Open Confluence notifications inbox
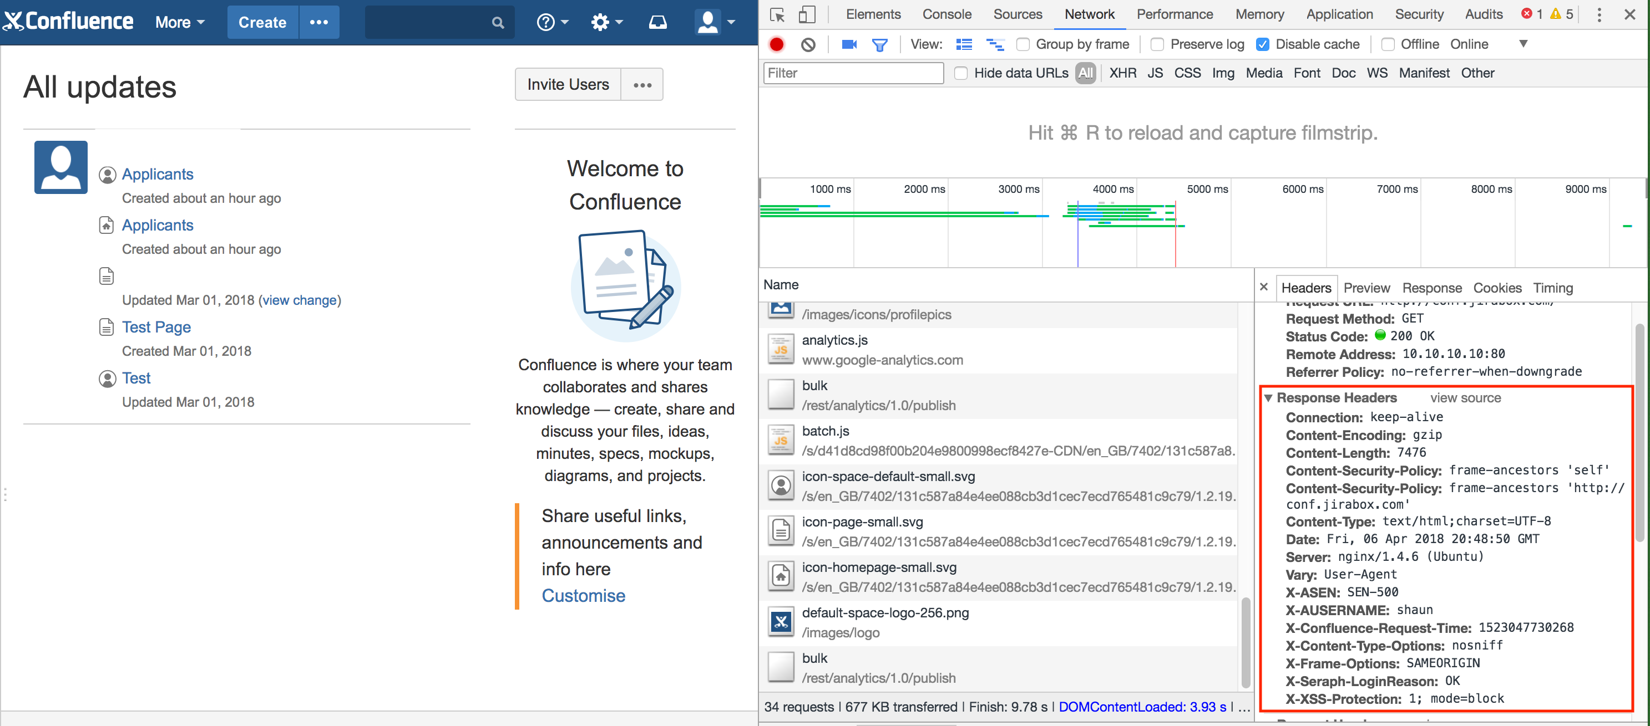 point(657,22)
